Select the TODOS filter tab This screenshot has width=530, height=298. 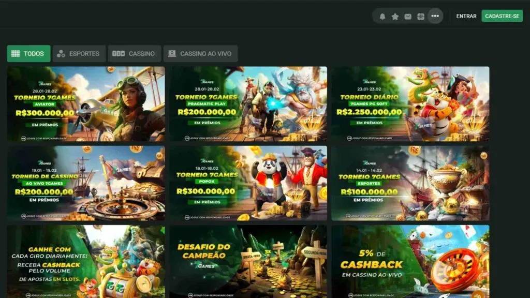(28, 54)
